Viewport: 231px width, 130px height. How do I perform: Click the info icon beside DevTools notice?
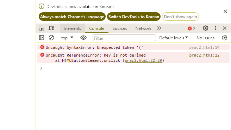(42, 6)
